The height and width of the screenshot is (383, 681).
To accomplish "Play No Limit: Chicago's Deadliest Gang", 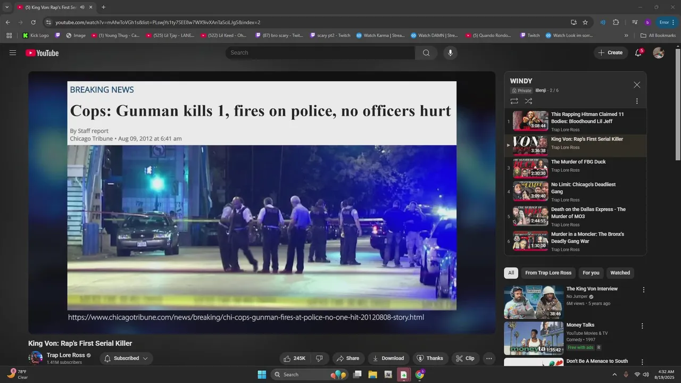I will tap(575, 191).
